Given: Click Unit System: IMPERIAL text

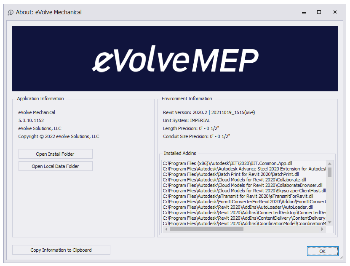Looking at the screenshot, I should (x=187, y=120).
